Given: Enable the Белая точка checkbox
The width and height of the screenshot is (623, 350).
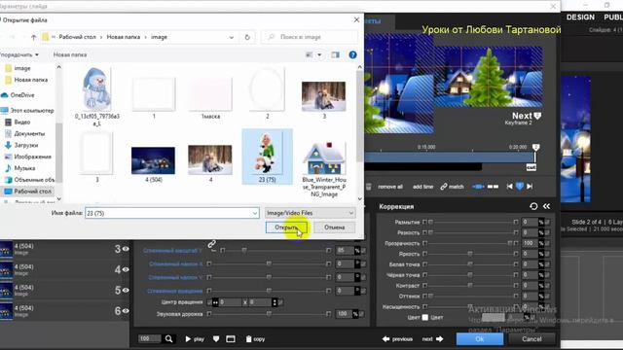Looking at the screenshot, I should click(424, 263).
